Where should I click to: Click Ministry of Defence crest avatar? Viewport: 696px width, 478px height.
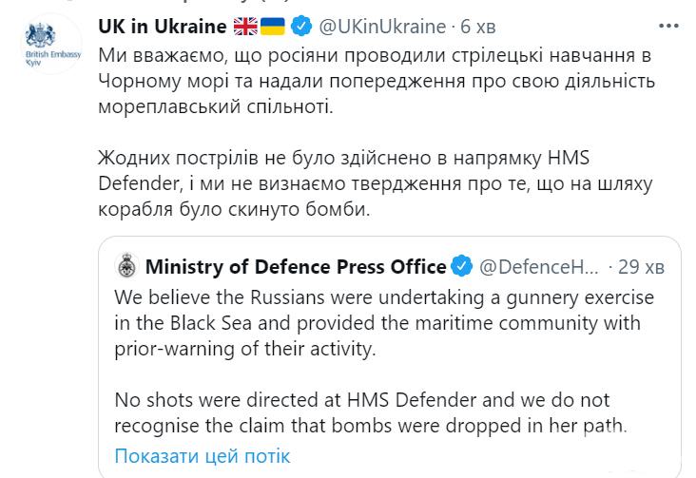127,266
